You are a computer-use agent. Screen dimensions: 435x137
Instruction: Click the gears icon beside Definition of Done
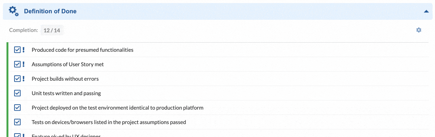pyautogui.click(x=14, y=11)
